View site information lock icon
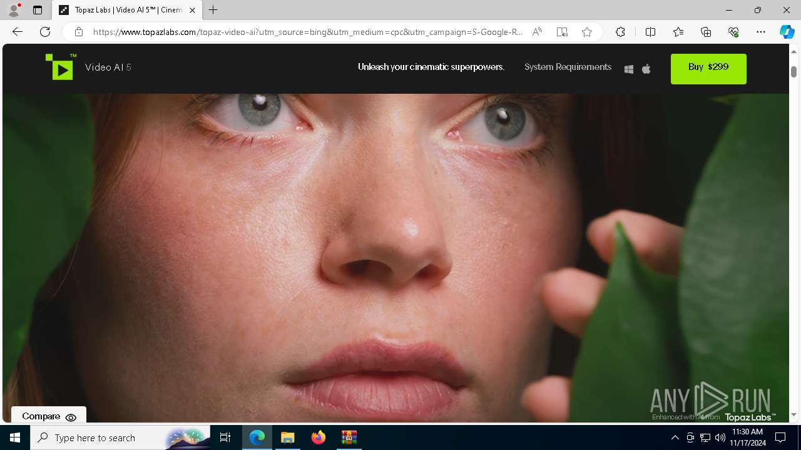Image resolution: width=801 pixels, height=450 pixels. pyautogui.click(x=79, y=32)
